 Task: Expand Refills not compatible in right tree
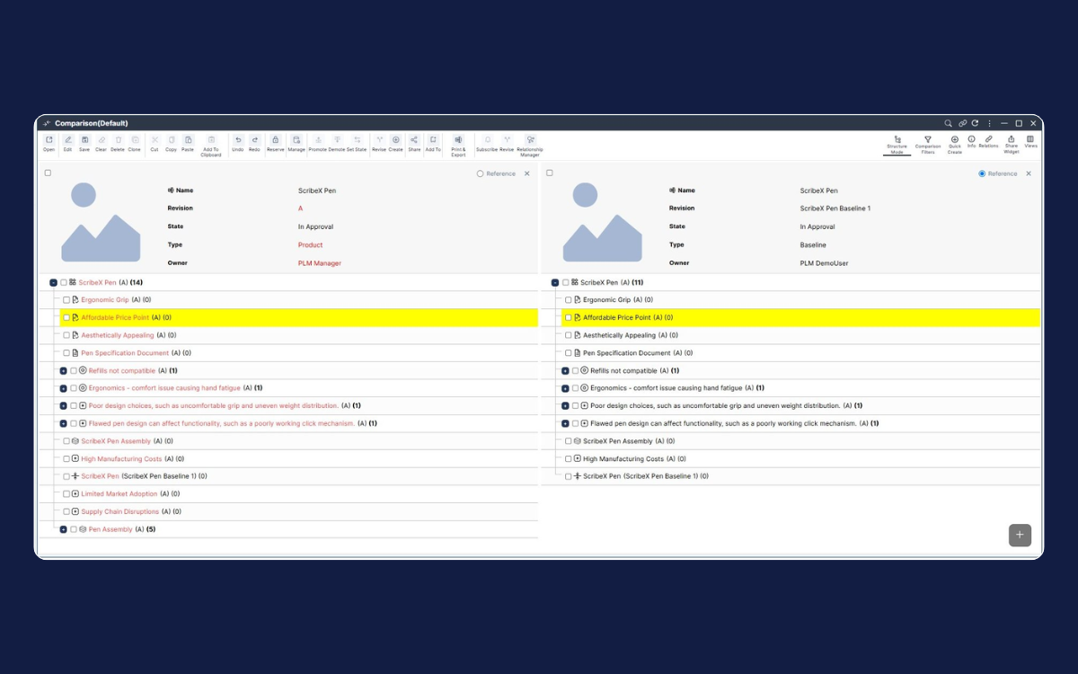pos(565,370)
